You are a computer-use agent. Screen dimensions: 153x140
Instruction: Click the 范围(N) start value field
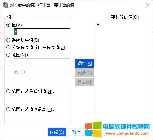(x=42, y=62)
